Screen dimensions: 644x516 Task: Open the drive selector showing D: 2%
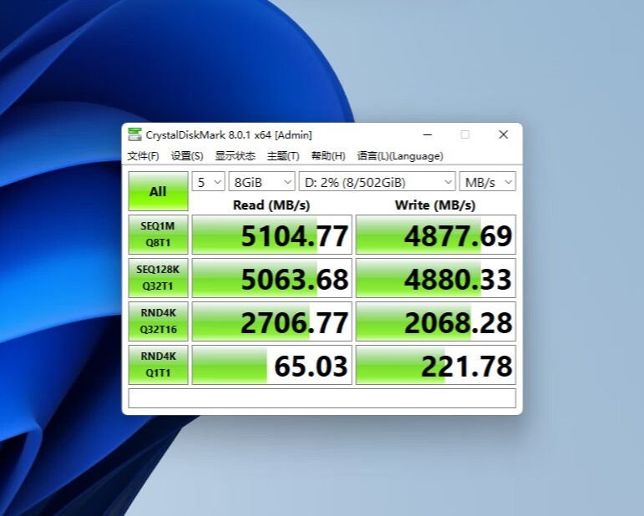377,181
